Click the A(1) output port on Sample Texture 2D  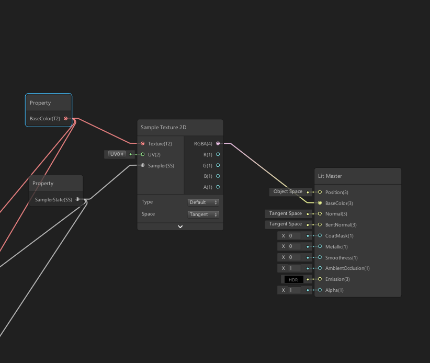pyautogui.click(x=218, y=187)
